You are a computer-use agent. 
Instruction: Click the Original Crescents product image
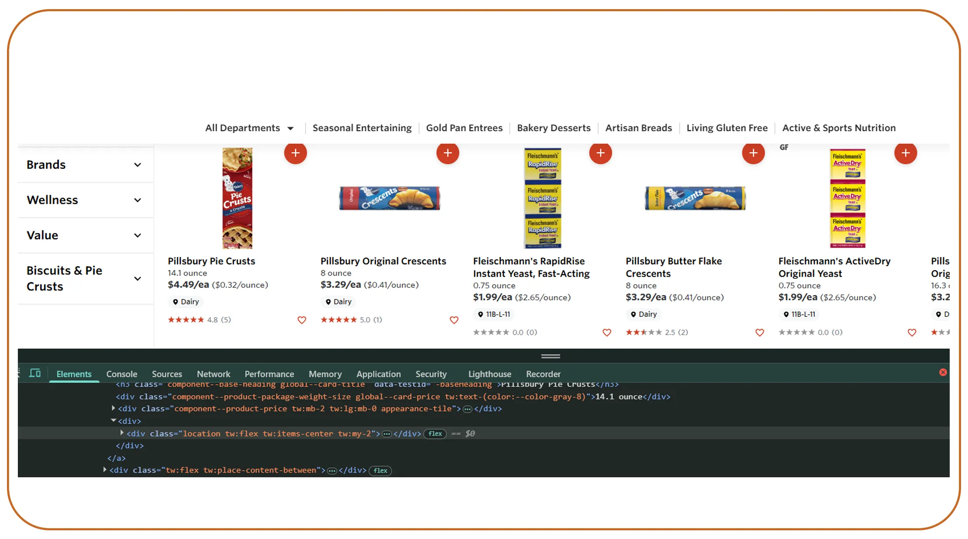point(390,198)
